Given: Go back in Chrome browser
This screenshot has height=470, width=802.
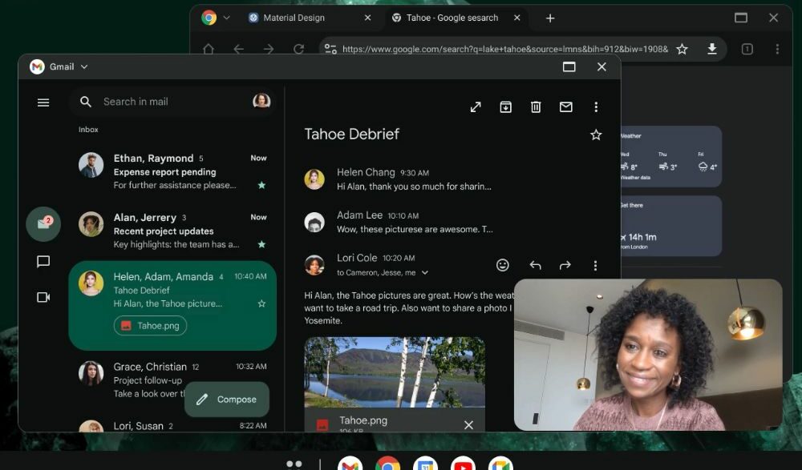Looking at the screenshot, I should 238,49.
